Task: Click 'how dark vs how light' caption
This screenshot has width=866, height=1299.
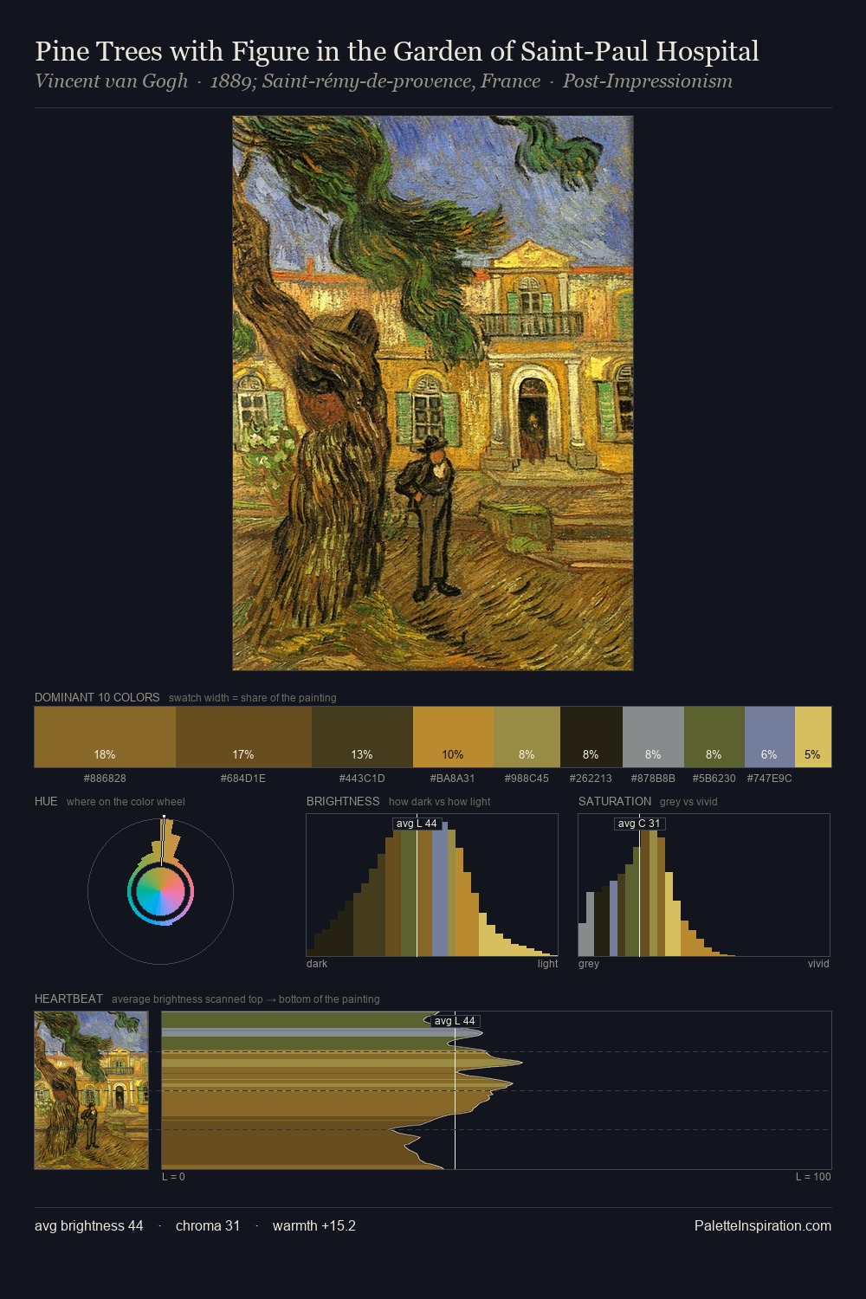Action: pyautogui.click(x=439, y=802)
